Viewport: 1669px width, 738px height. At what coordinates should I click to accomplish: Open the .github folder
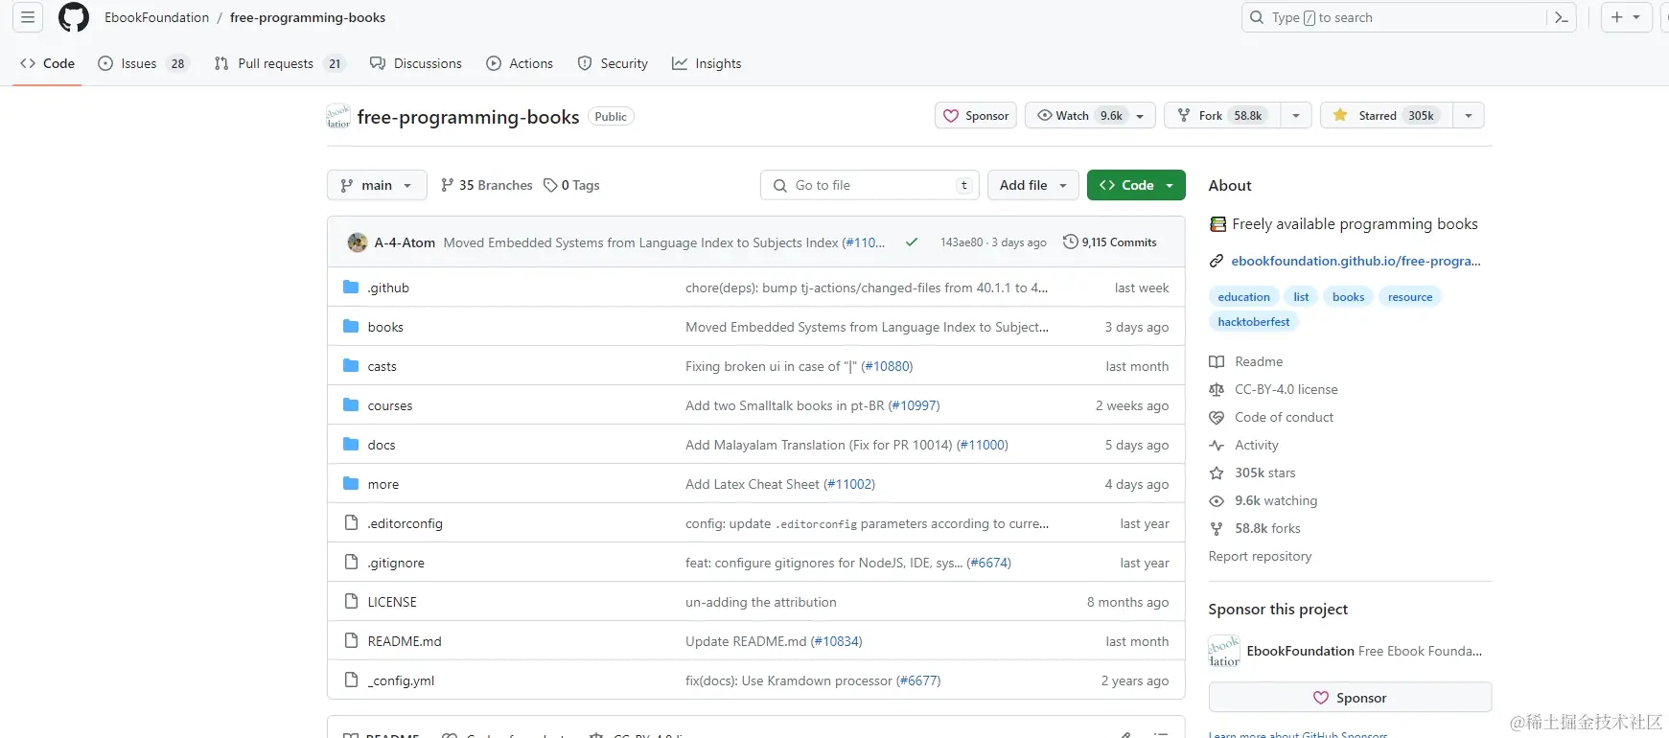pos(388,288)
